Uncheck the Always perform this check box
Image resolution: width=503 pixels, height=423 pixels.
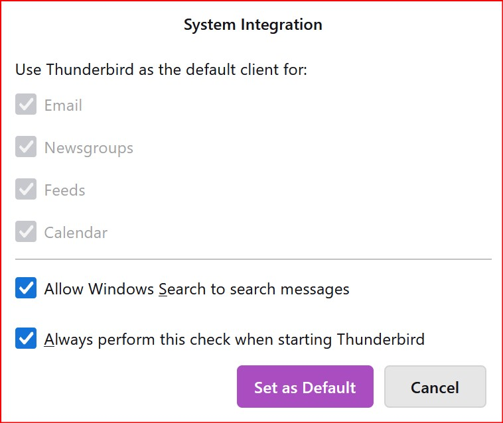pyautogui.click(x=26, y=339)
